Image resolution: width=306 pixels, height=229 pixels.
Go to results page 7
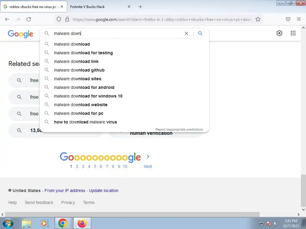(107, 166)
